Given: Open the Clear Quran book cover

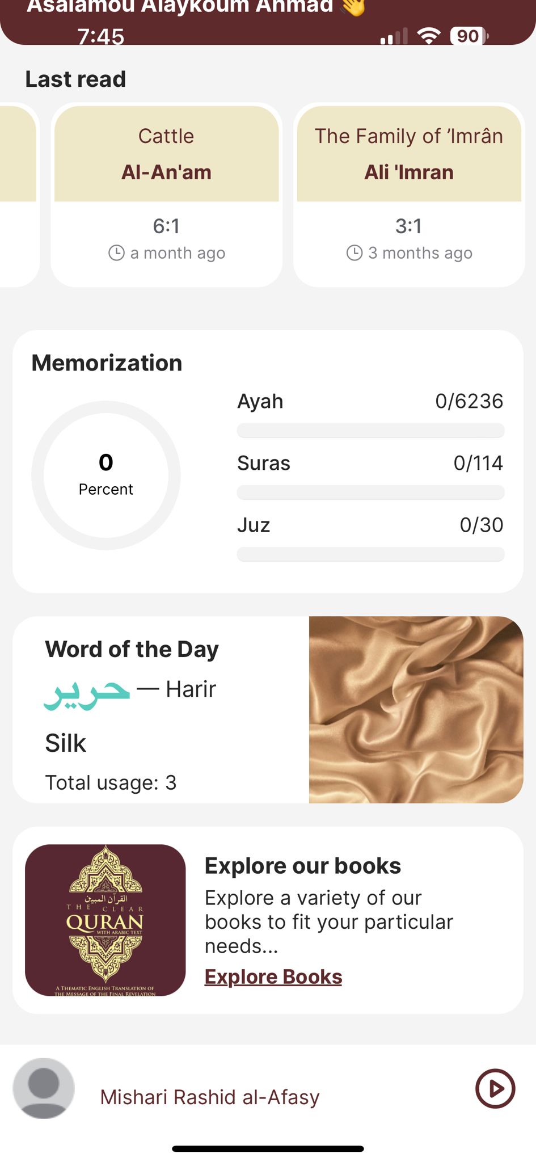Looking at the screenshot, I should point(105,920).
